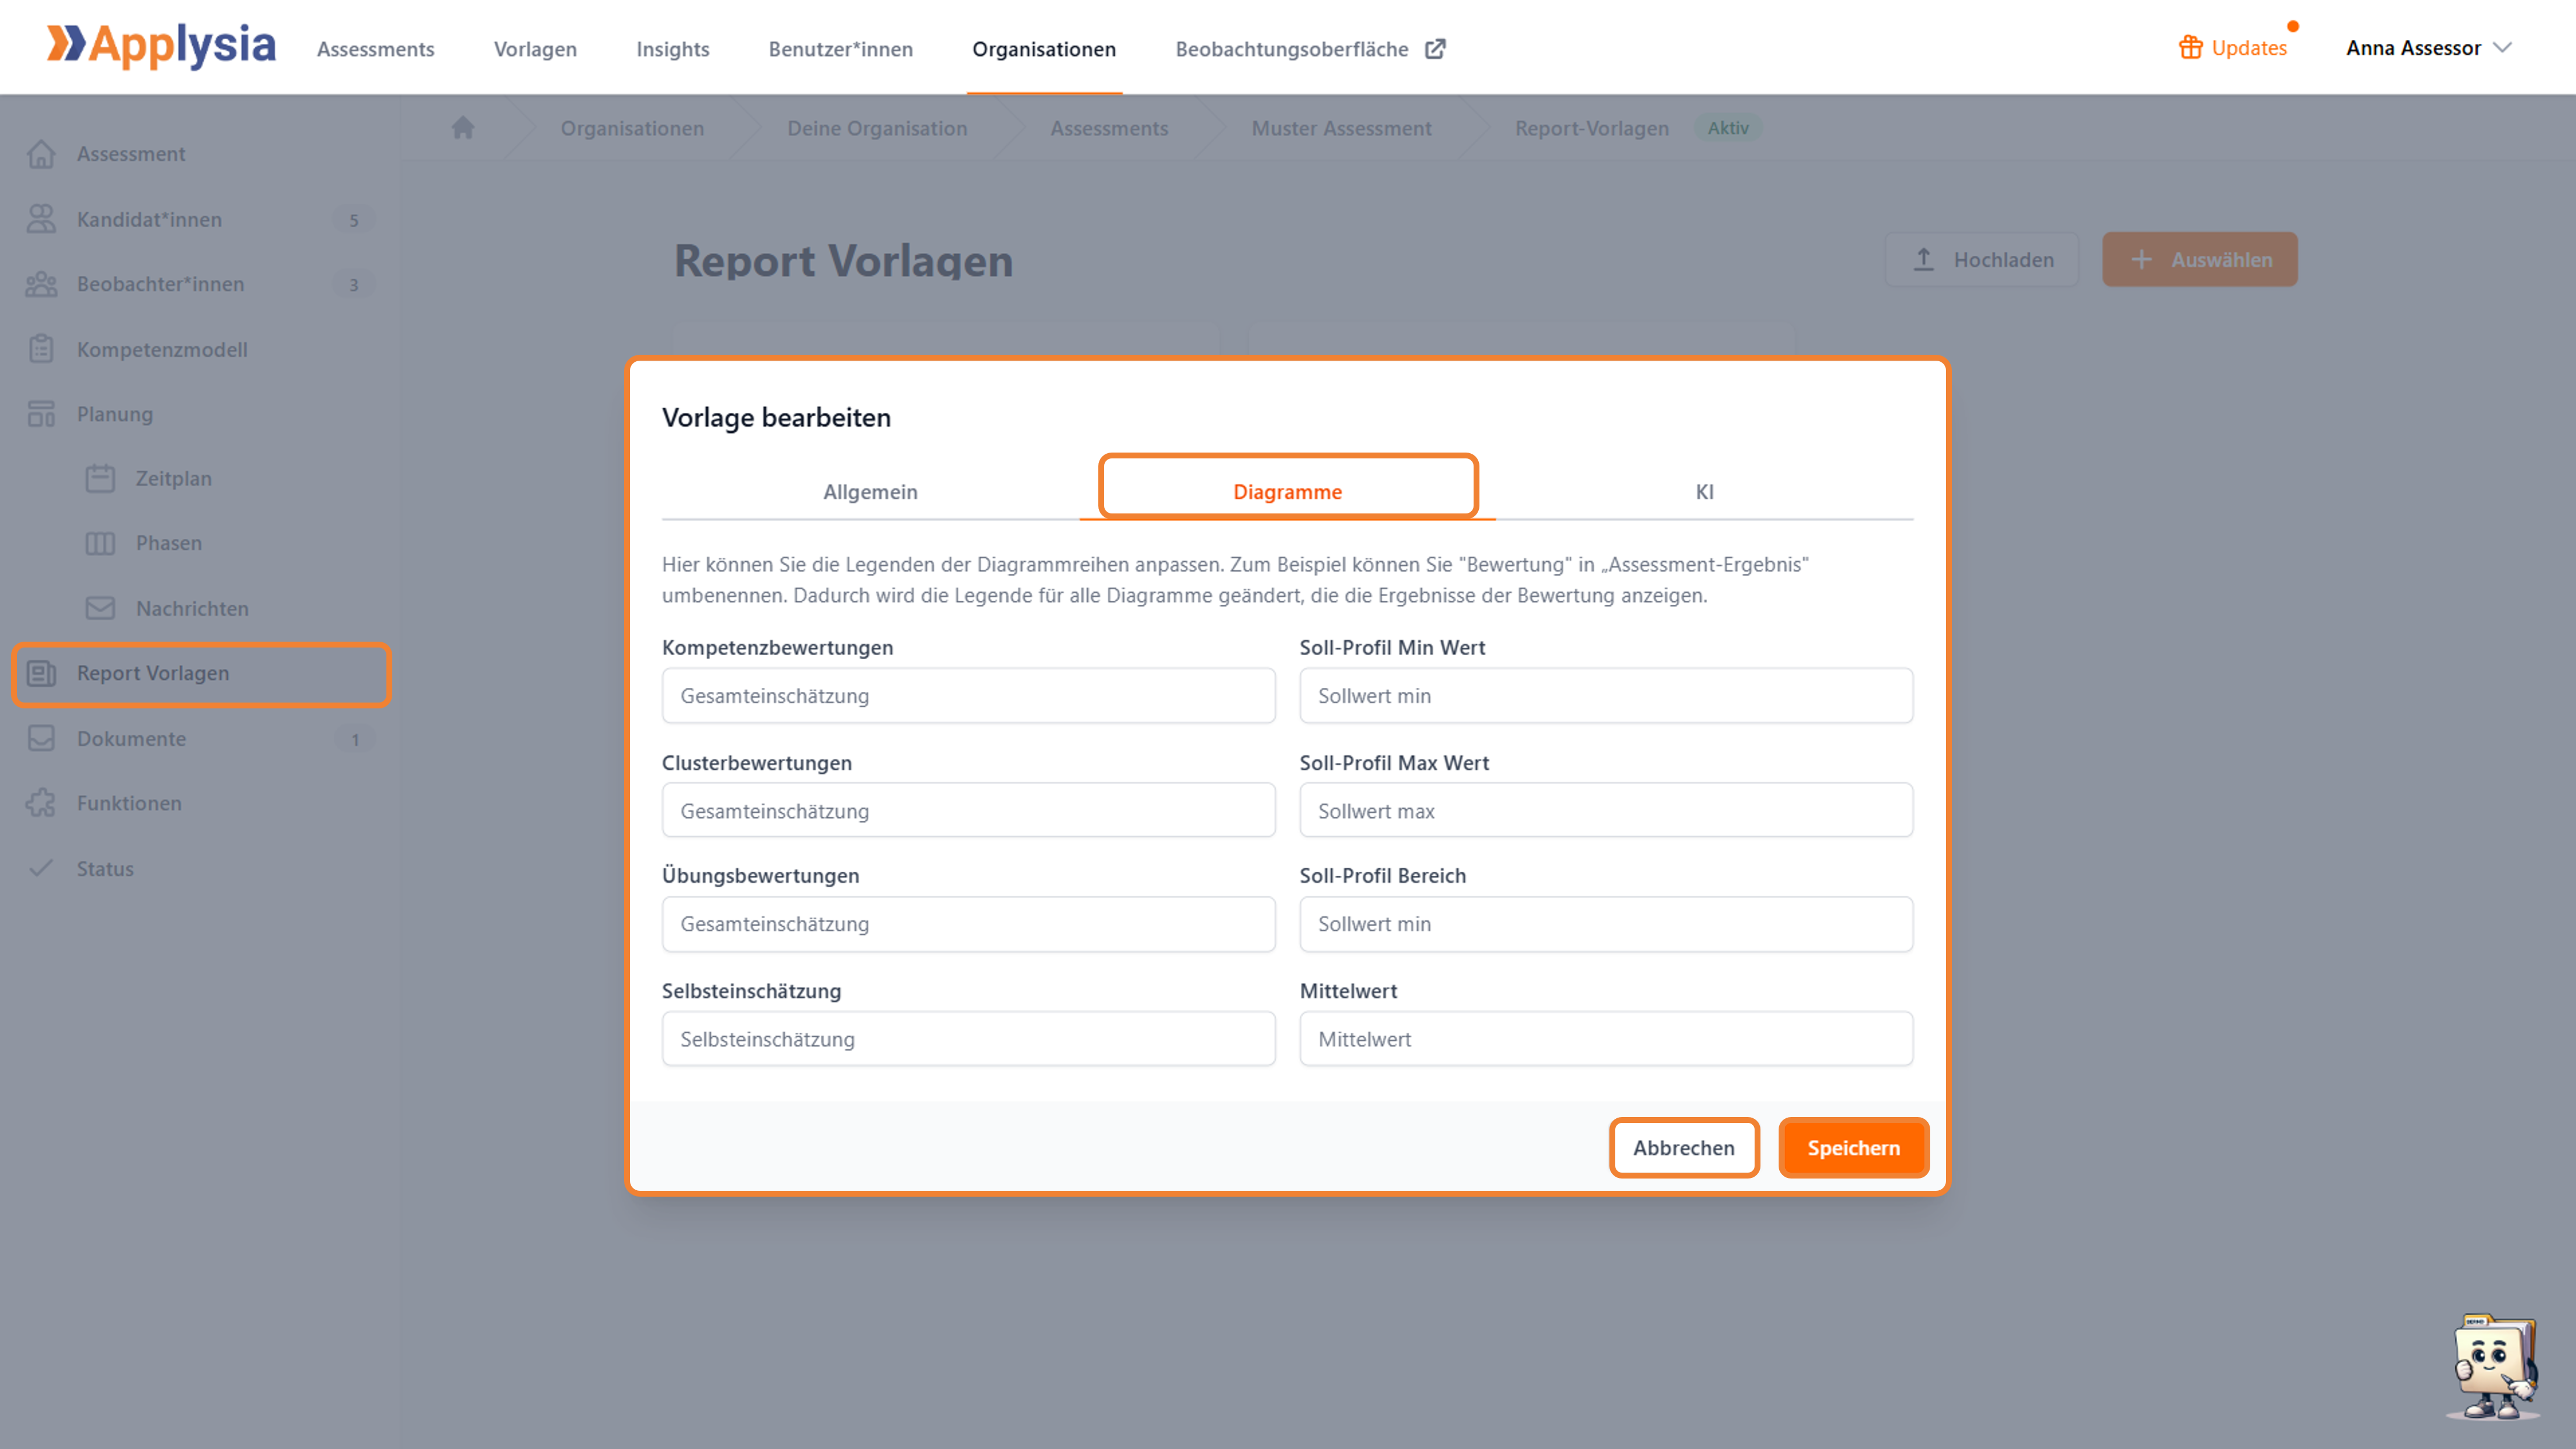Focus the Soll-Profil Max Wert input
Image resolution: width=2576 pixels, height=1449 pixels.
click(x=1606, y=810)
